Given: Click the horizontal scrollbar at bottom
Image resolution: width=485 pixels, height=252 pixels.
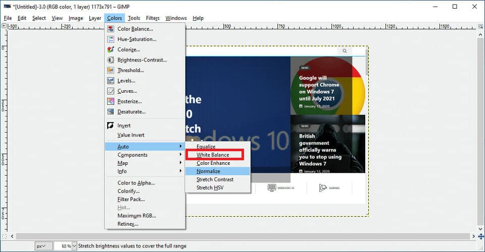Looking at the screenshot, I should [243, 236].
